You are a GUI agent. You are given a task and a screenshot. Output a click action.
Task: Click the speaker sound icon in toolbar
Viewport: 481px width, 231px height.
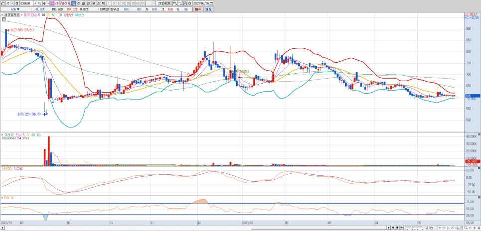pyautogui.click(x=44, y=3)
